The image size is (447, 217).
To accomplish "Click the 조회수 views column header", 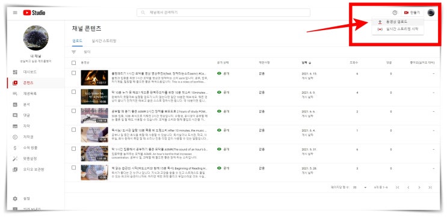I will (x=354, y=63).
